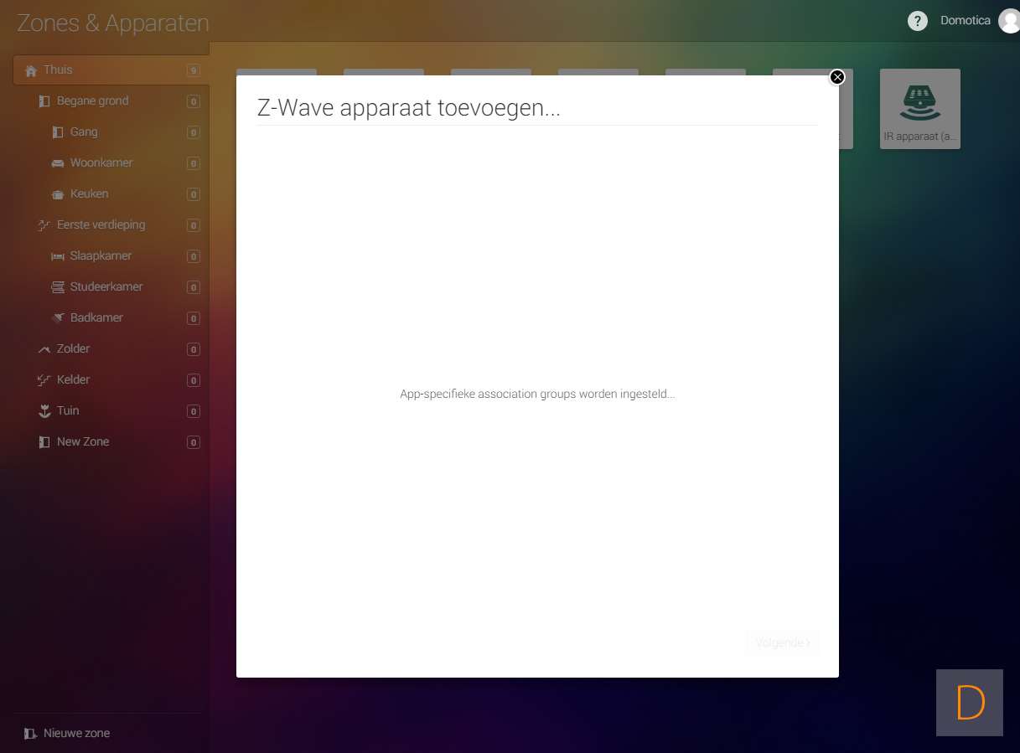Screen dimensions: 1020x753
Task: Click the IR apparaat device tile
Action: 919,109
